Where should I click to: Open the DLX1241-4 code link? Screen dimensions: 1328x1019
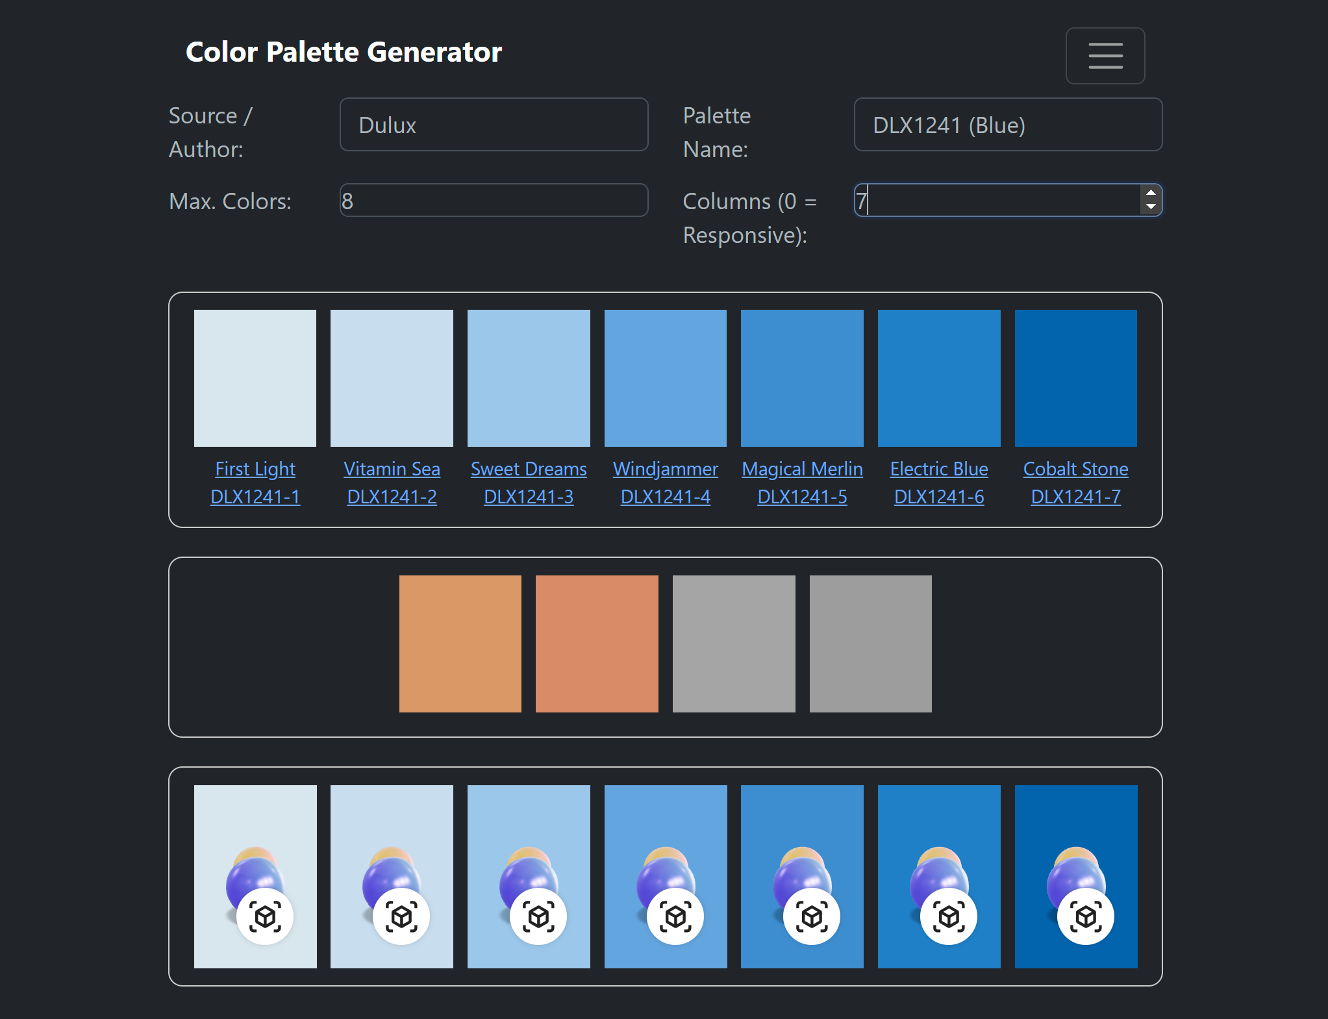click(666, 497)
